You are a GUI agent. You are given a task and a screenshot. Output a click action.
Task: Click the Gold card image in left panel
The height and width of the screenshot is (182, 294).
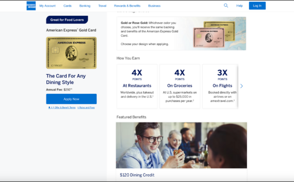(x=71, y=53)
